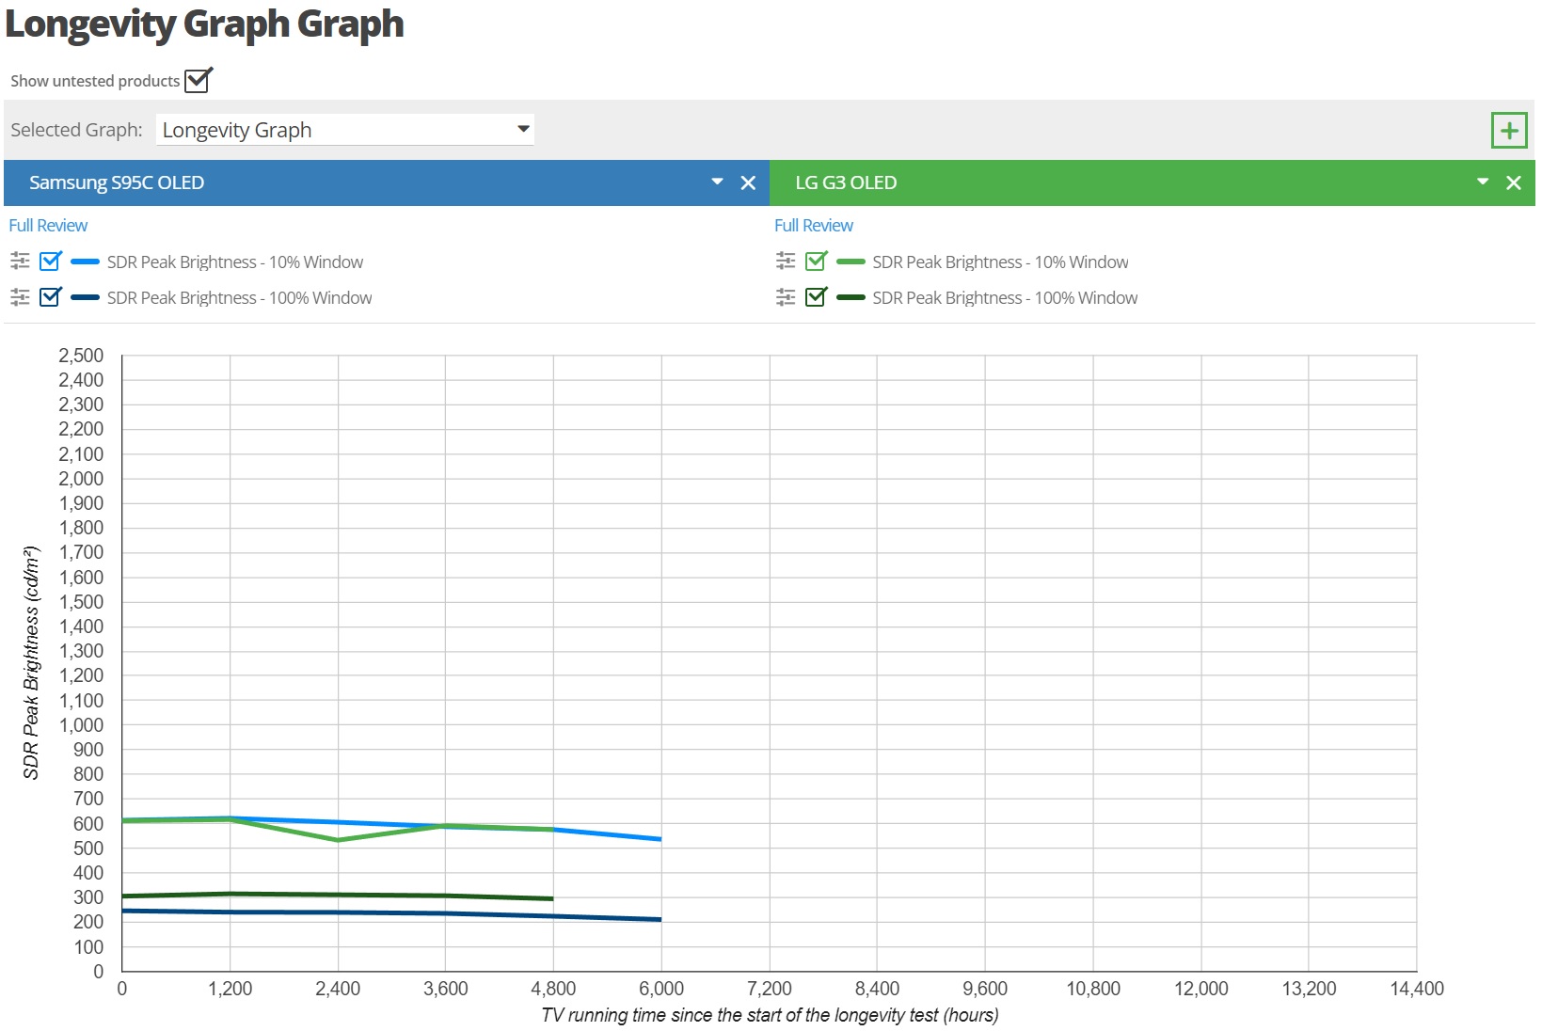Remove the Samsung S95C OLED column
Viewport: 1542px width, 1031px height.
pyautogui.click(x=748, y=182)
